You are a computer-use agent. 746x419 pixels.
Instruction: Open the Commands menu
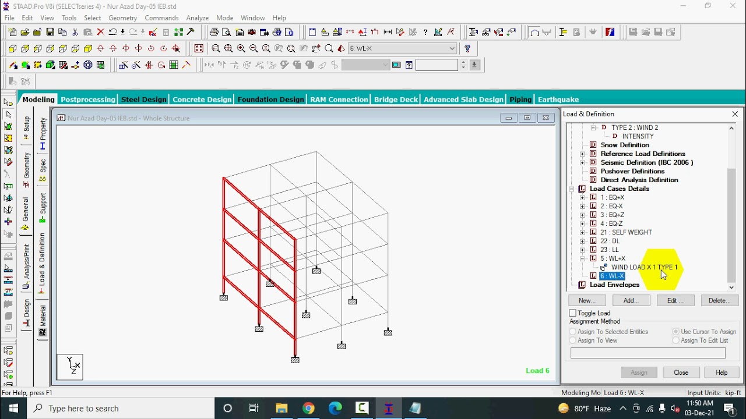tap(161, 18)
